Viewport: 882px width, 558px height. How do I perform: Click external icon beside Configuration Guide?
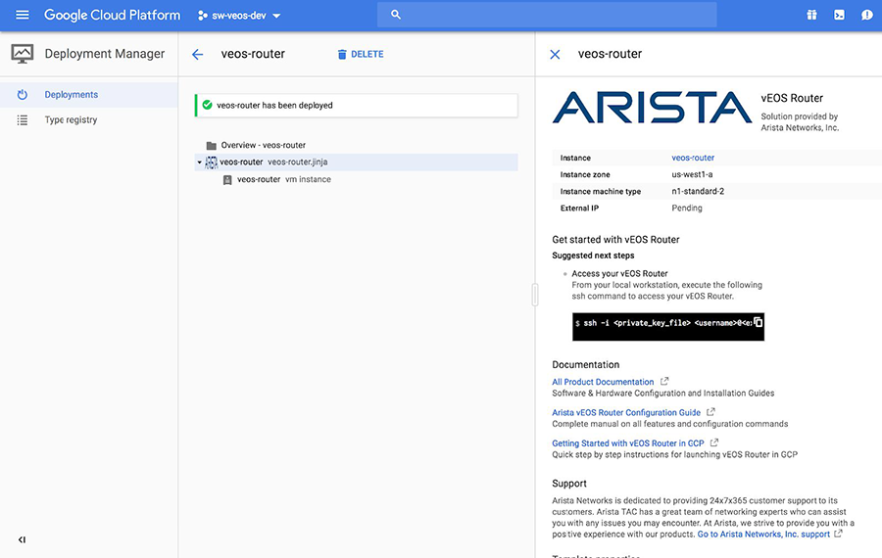(710, 412)
